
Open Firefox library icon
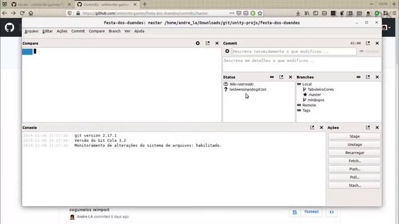[x=307, y=13]
